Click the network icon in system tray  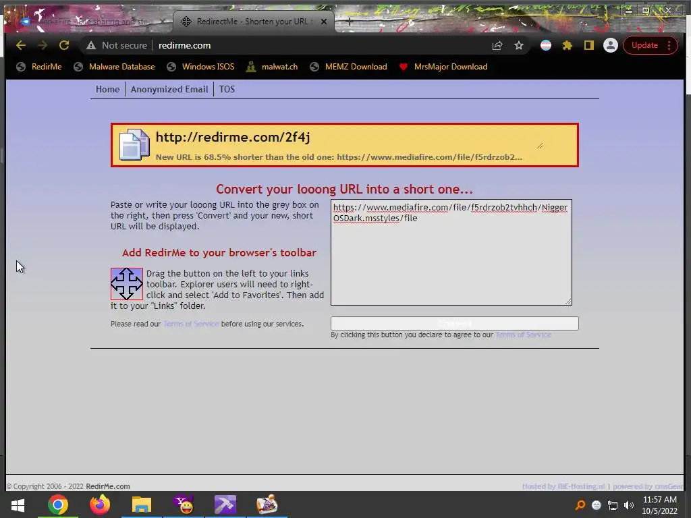613,505
